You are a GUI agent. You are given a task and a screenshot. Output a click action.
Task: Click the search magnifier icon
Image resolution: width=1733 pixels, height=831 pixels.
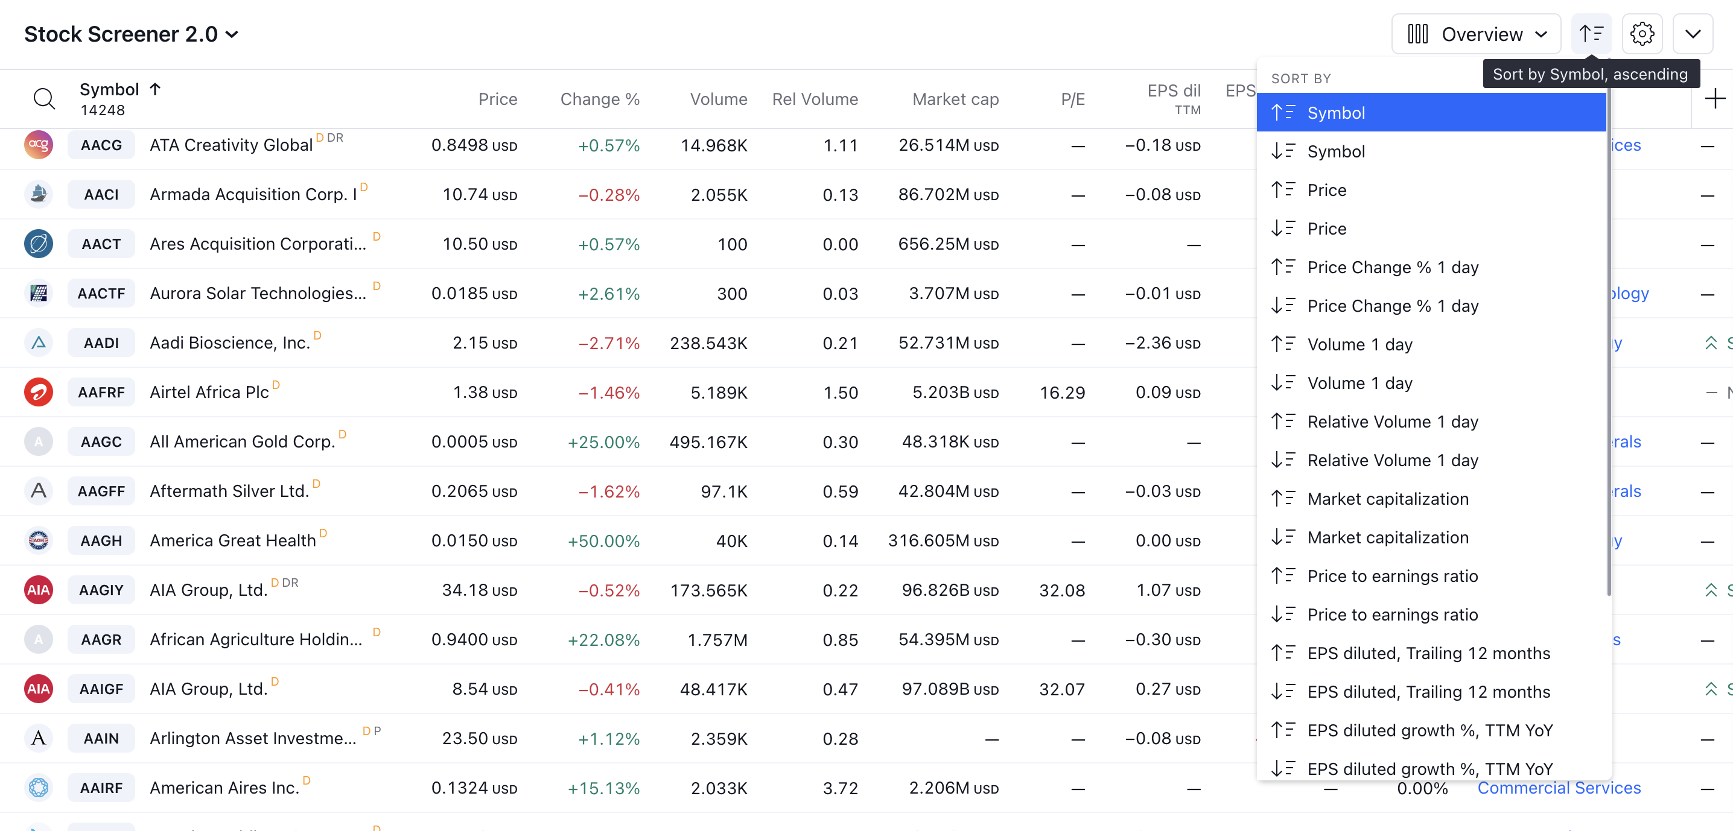[x=43, y=99]
